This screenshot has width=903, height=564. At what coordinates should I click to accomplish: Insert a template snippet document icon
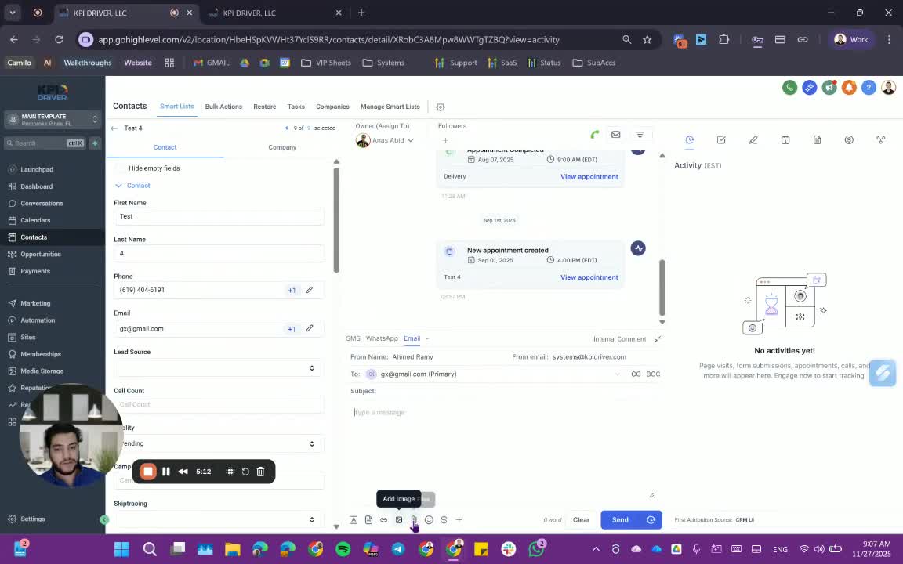[x=368, y=519]
